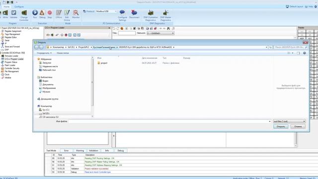This screenshot has width=318, height=179.
Task: Open the Change Controller tool
Action: tap(24, 15)
